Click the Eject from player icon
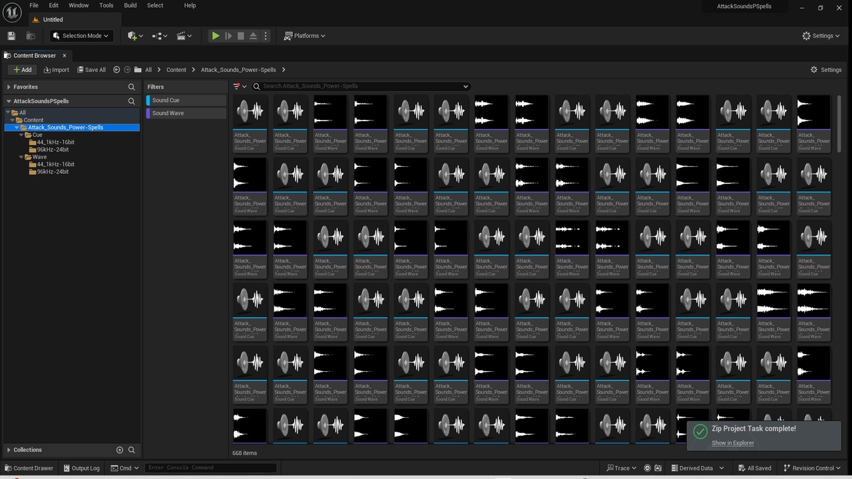852x479 pixels. (253, 36)
